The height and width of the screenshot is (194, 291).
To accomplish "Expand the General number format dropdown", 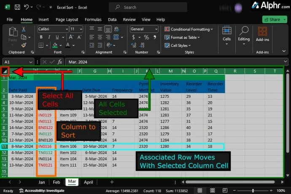I will coord(144,29).
